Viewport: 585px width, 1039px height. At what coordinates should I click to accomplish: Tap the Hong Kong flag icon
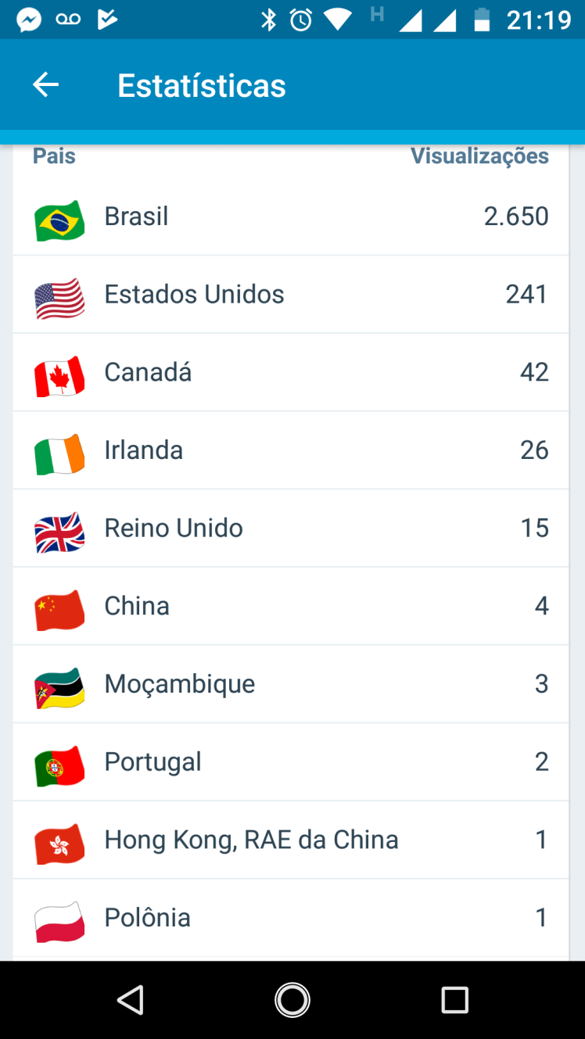(x=59, y=843)
